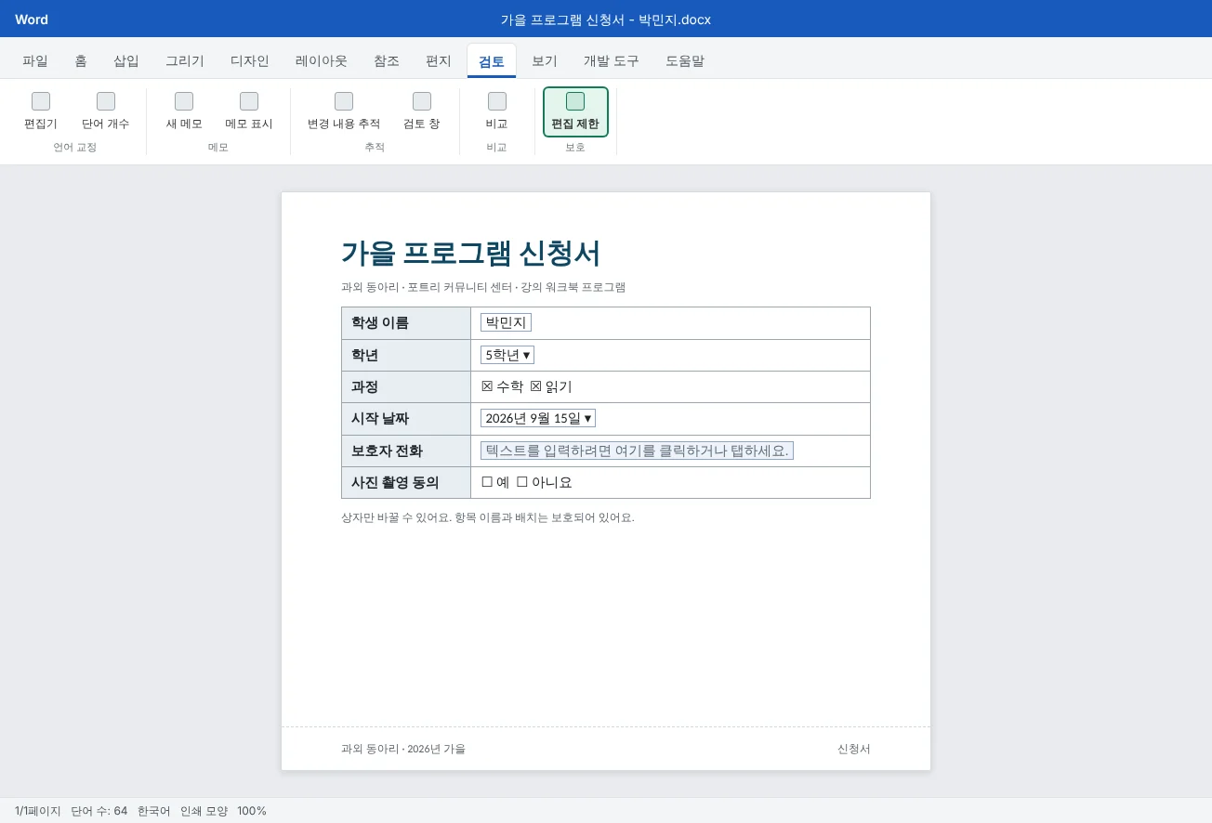Click the 보호자 전화 placeholder text field
The width and height of the screenshot is (1212, 823).
click(x=637, y=451)
